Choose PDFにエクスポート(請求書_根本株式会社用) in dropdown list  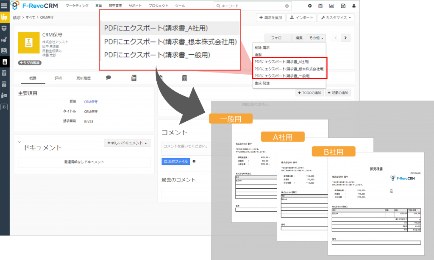[x=289, y=69]
